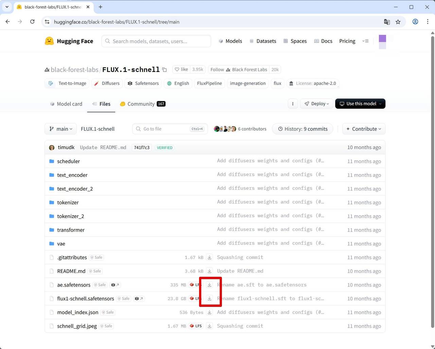Viewport: 435px width, 349px height.
Task: Open Spaces in the top navigation
Action: pyautogui.click(x=295, y=41)
